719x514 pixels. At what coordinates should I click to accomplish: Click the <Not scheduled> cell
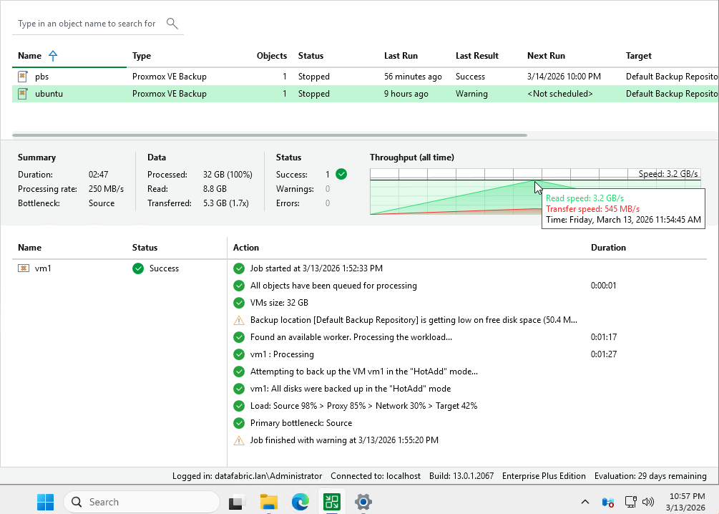pos(560,94)
